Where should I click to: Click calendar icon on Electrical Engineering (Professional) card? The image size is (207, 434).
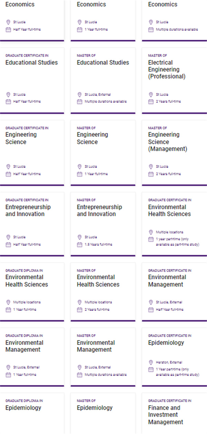click(x=151, y=101)
